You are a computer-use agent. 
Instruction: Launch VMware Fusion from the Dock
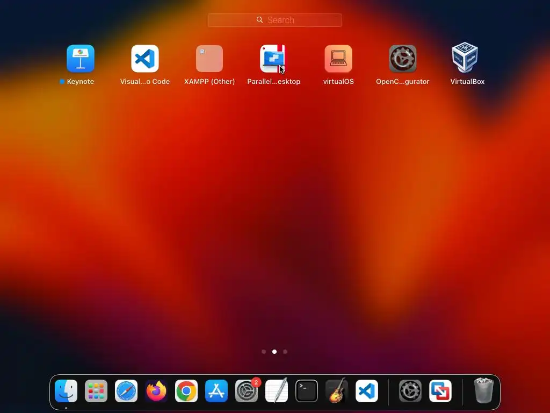click(440, 391)
